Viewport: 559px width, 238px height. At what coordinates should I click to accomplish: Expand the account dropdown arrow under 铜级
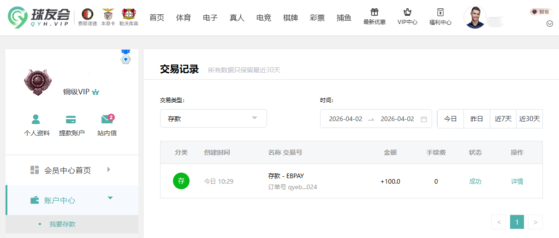tap(549, 24)
